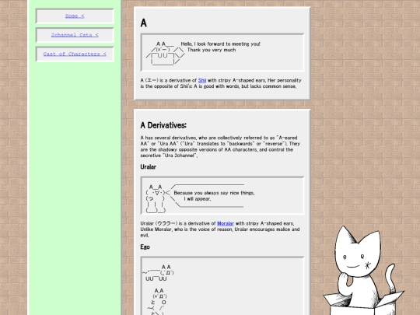Click the cat-in-a-box illustration
Image resolution: width=420 pixels, height=315 pixels.
(364, 271)
